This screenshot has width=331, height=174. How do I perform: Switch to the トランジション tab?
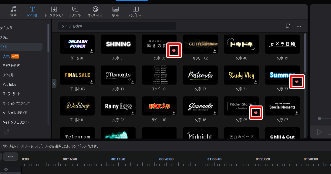(x=54, y=12)
